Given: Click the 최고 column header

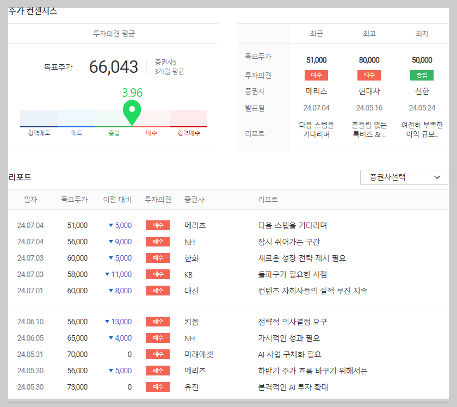Looking at the screenshot, I should pyautogui.click(x=369, y=34).
